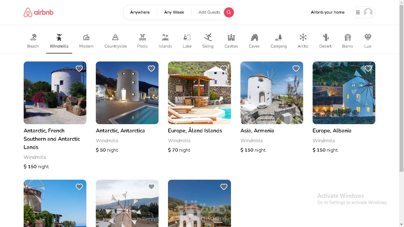Select the Desert cactus icon
The width and height of the screenshot is (404, 227).
[326, 37]
